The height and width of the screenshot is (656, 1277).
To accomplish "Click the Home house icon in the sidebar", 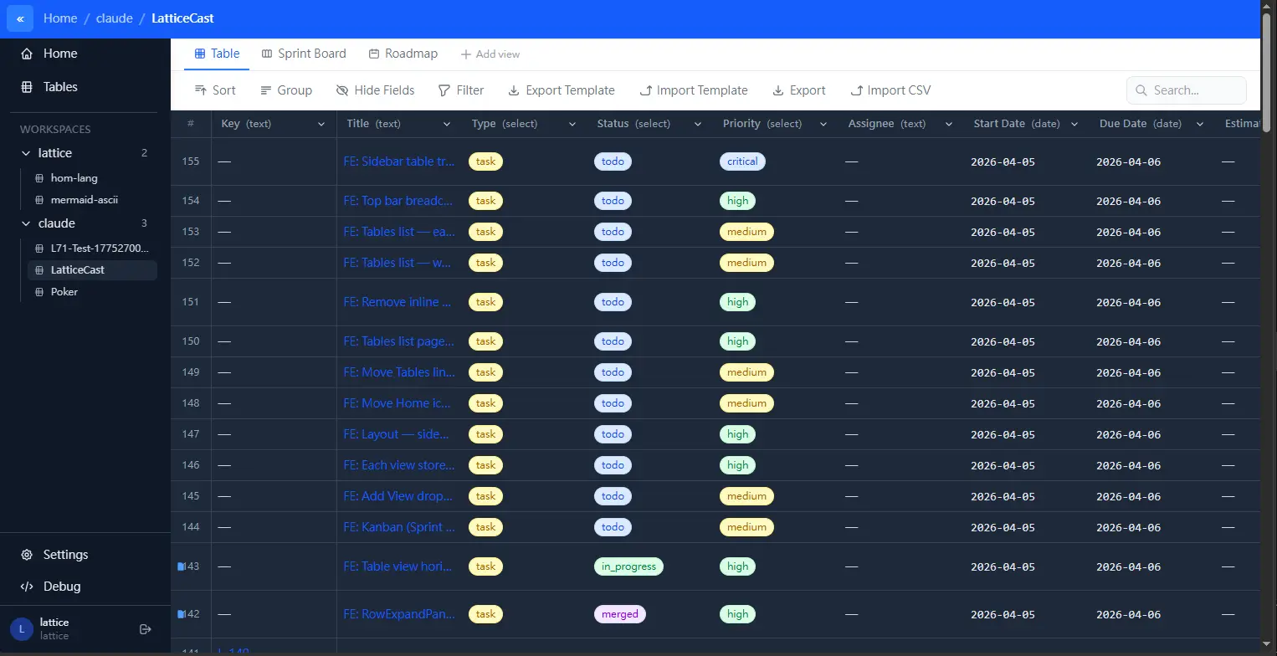I will (x=27, y=54).
